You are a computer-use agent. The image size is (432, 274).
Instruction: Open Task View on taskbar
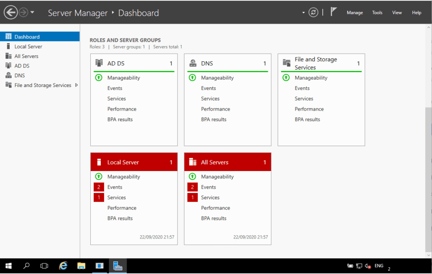44,266
